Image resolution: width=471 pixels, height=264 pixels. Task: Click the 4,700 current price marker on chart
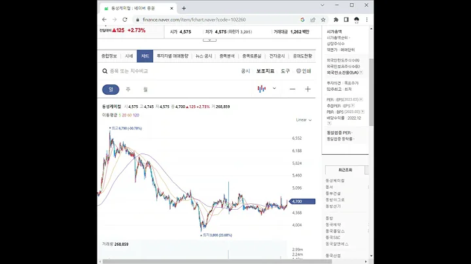303,202
